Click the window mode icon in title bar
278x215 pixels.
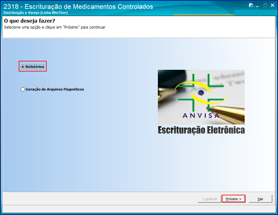click(251, 5)
